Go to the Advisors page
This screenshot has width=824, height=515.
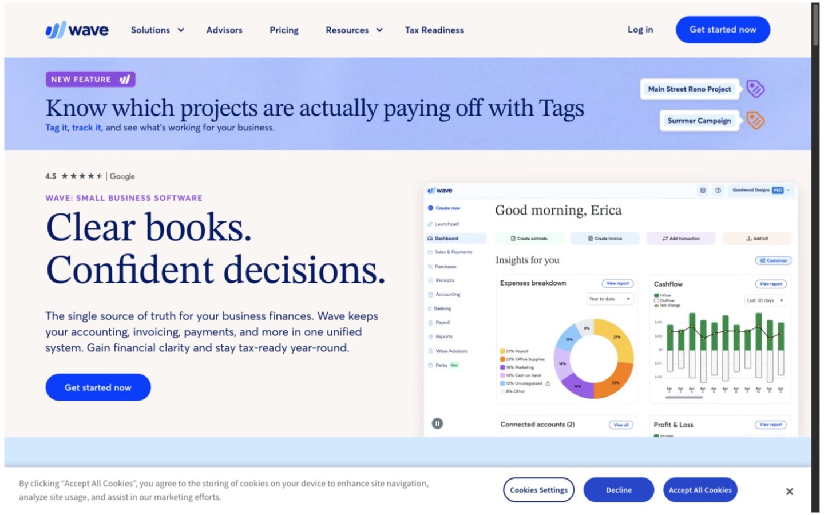click(224, 30)
